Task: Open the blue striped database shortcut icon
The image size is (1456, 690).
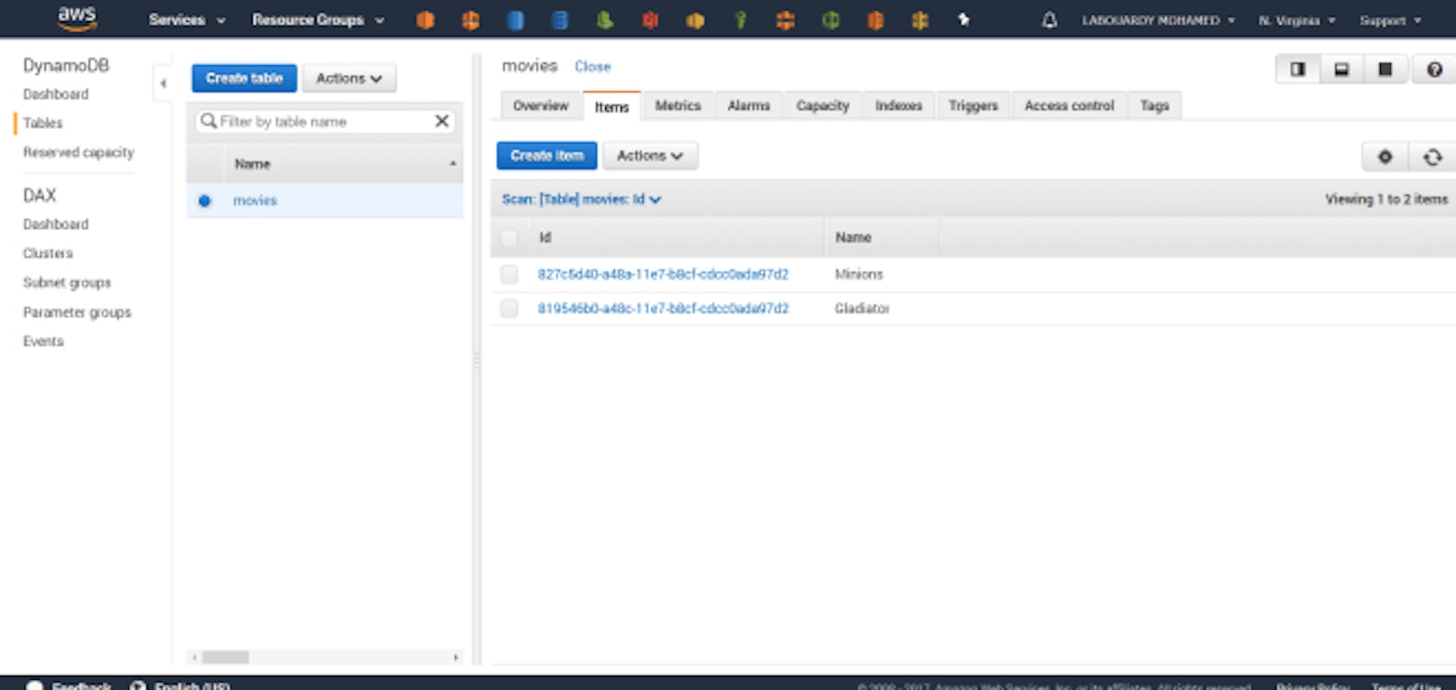Action: coord(560,20)
